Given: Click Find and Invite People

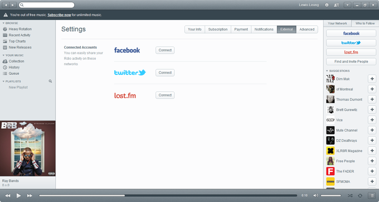Looking at the screenshot, I should (351, 61).
